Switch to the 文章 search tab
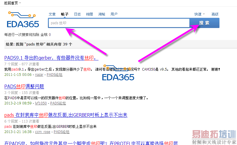 (x=52, y=14)
